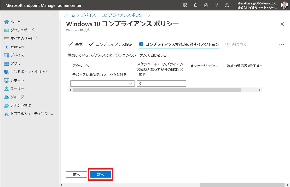Click the トラブルシューティング tools icon
This screenshot has width=290, height=187.
pos(7,114)
